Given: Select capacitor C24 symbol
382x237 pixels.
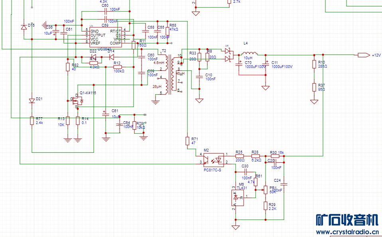Looking at the screenshot, I should pyautogui.click(x=284, y=185).
